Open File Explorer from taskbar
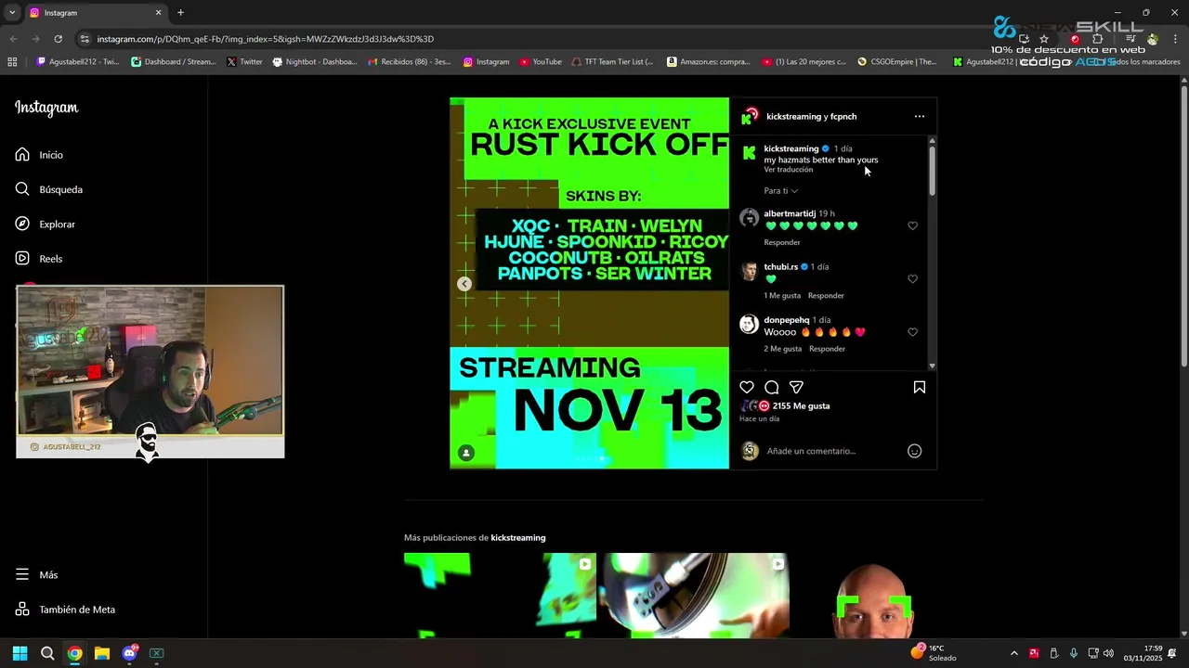The image size is (1189, 668). [x=102, y=653]
